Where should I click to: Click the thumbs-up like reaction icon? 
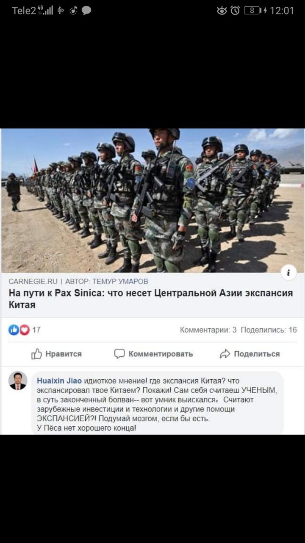14,330
